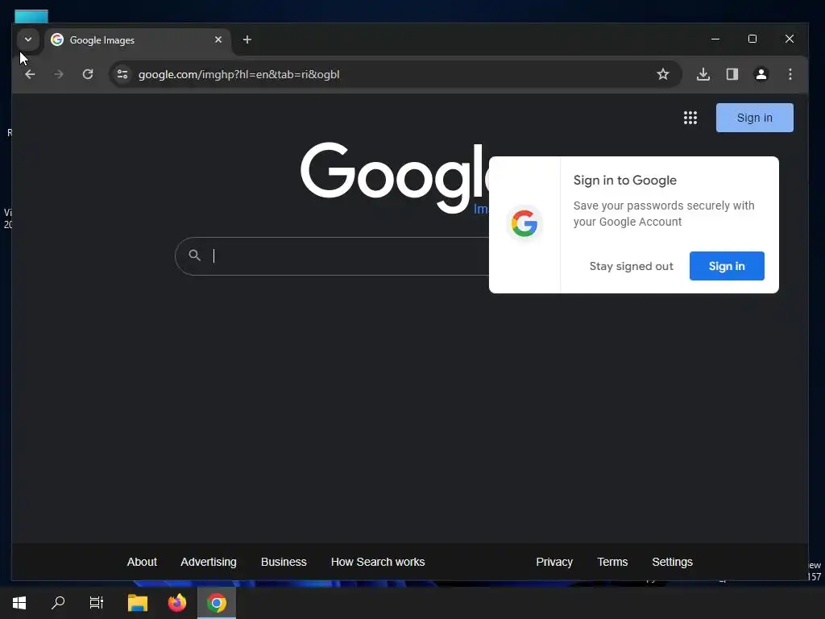This screenshot has width=825, height=619.
Task: Choose Stay signed out
Action: (x=631, y=266)
